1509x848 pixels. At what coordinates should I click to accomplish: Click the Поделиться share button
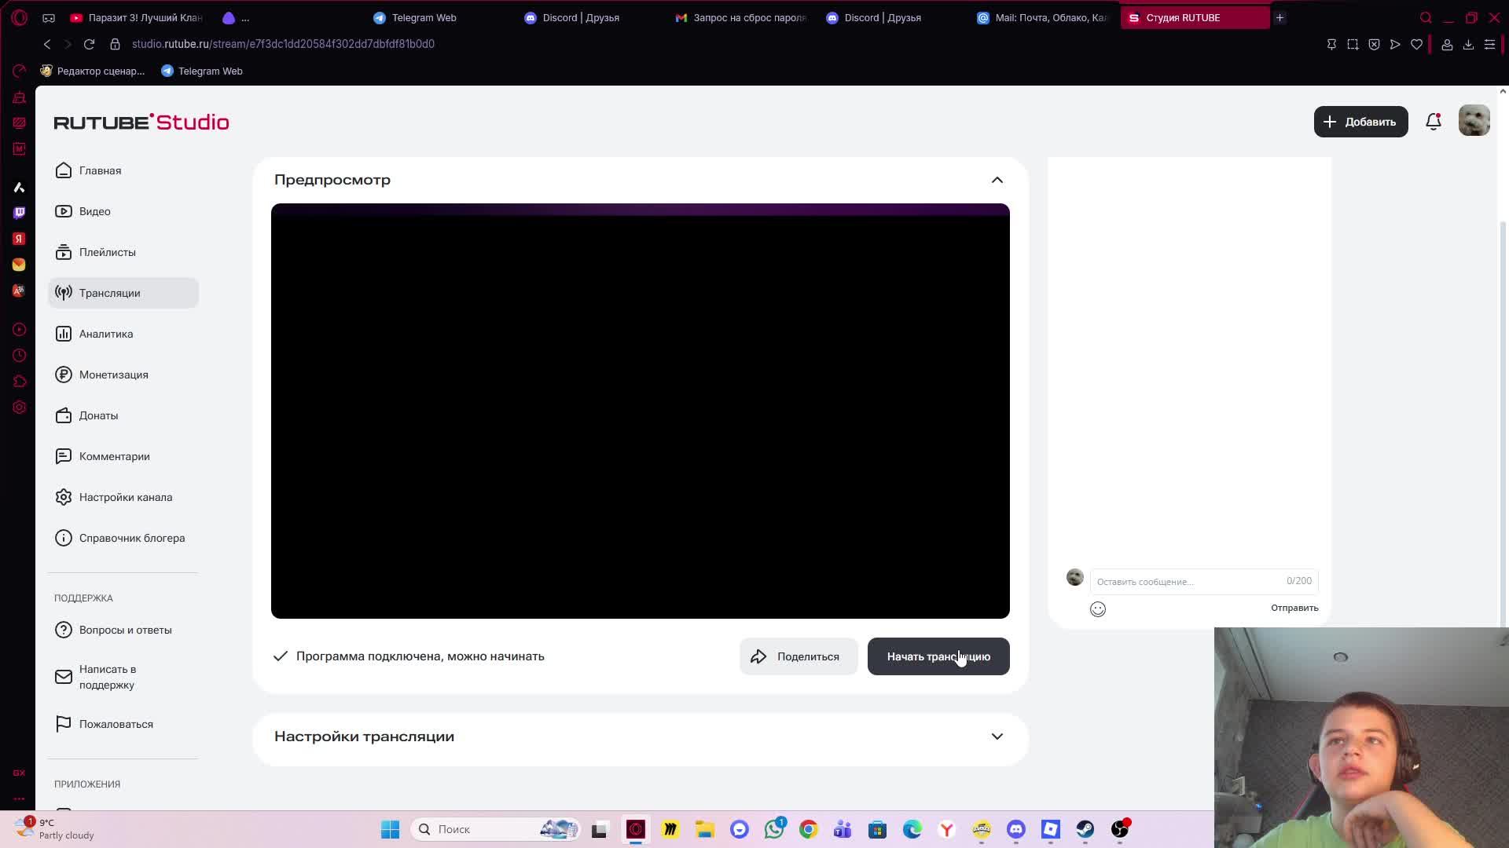(x=799, y=656)
